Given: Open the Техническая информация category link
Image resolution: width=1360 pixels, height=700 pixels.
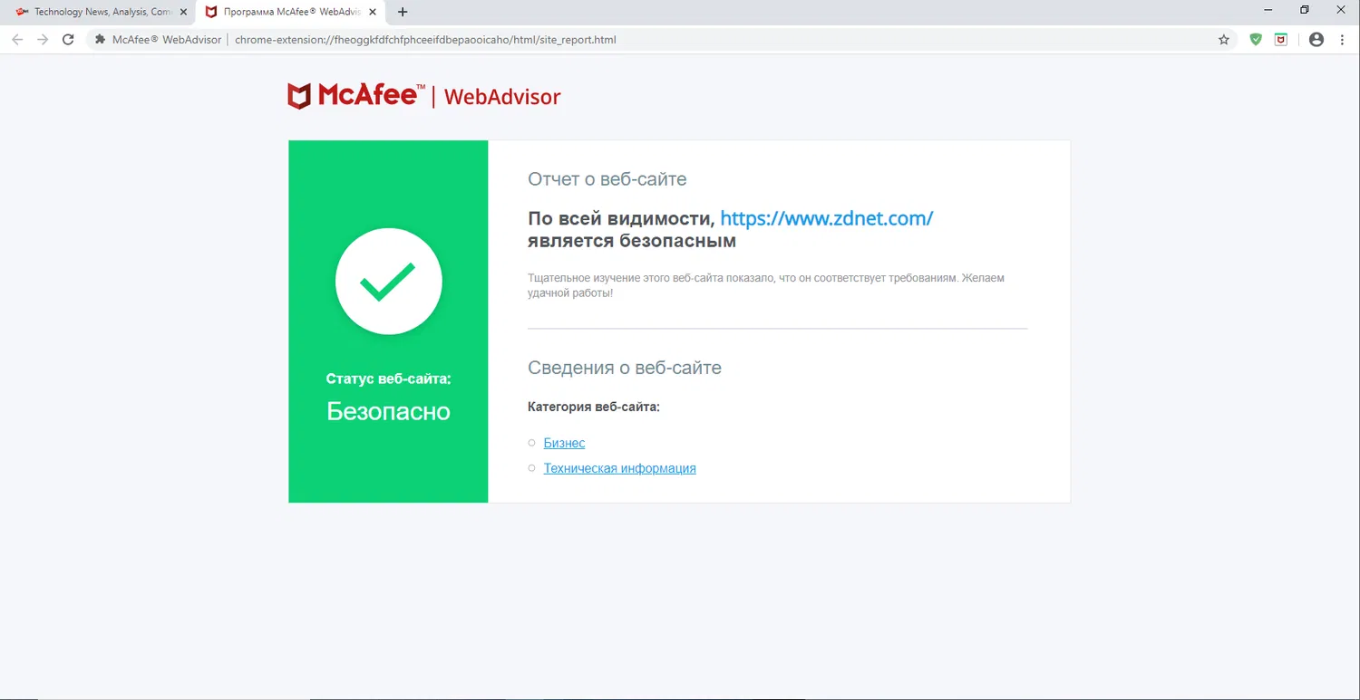Looking at the screenshot, I should pos(619,468).
